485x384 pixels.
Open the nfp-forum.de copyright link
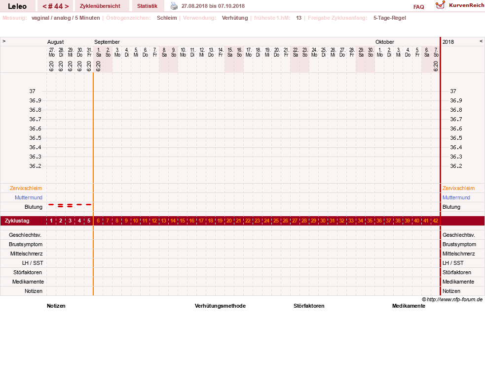pyautogui.click(x=452, y=299)
